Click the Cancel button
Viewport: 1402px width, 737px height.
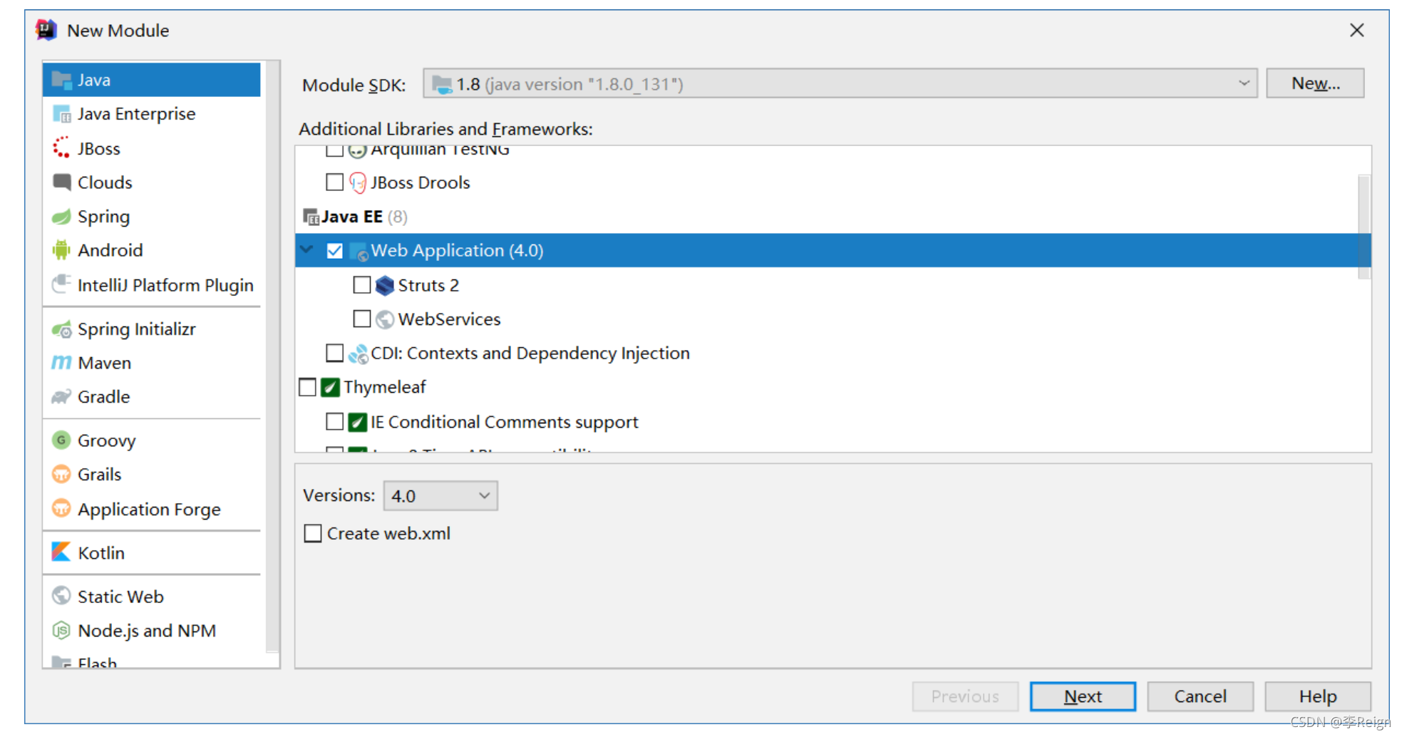tap(1200, 696)
